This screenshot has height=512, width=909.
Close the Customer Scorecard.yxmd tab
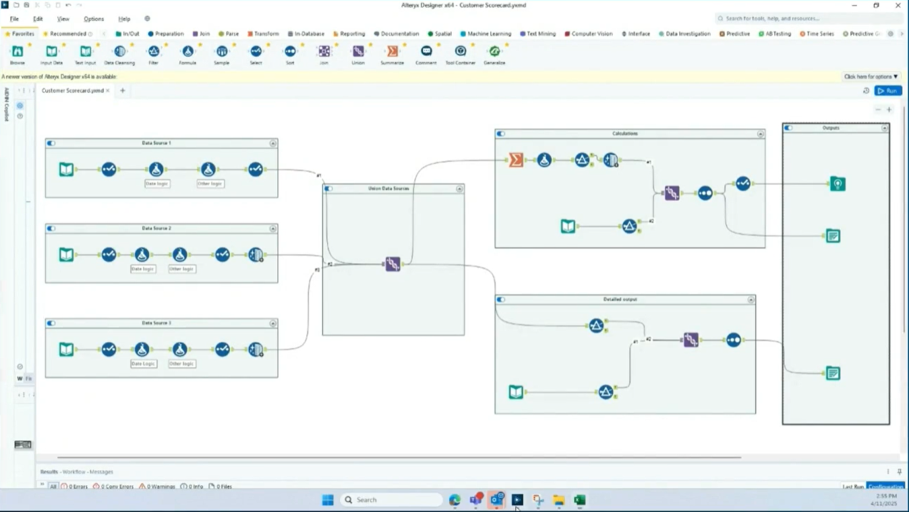(x=108, y=90)
